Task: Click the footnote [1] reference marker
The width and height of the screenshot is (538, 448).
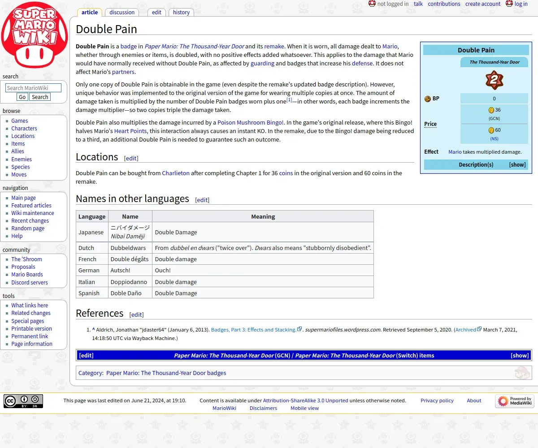Action: click(x=289, y=99)
